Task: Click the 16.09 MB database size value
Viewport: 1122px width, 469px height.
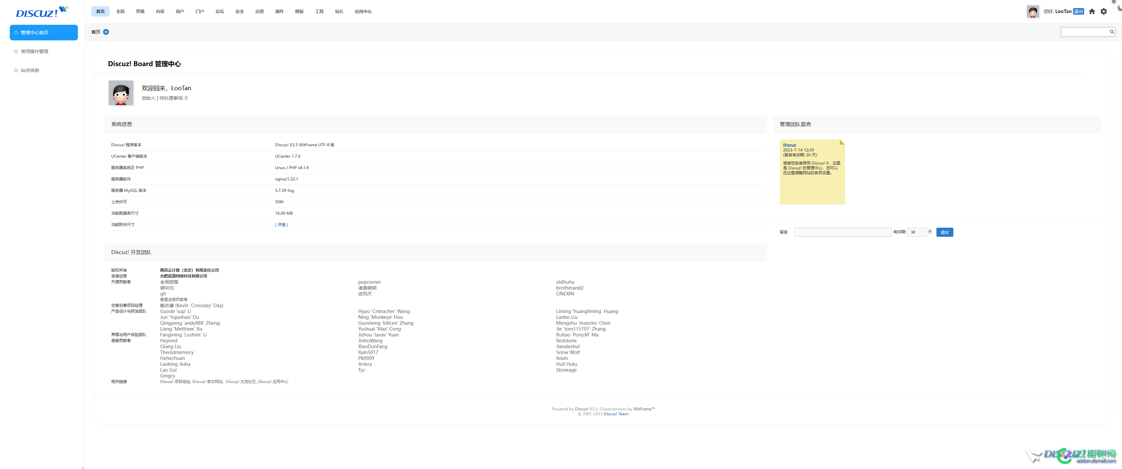Action: point(283,213)
